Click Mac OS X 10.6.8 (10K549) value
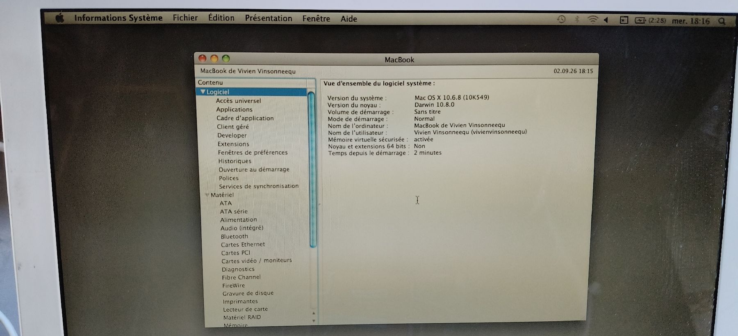 (x=452, y=98)
